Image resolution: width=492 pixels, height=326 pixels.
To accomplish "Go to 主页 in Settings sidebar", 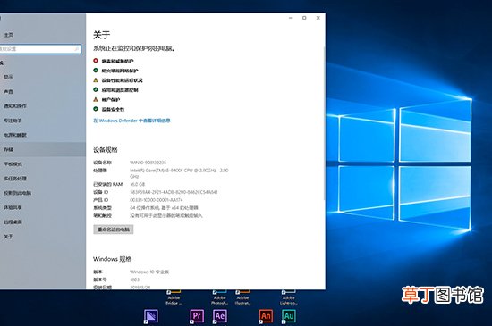I will [x=8, y=35].
